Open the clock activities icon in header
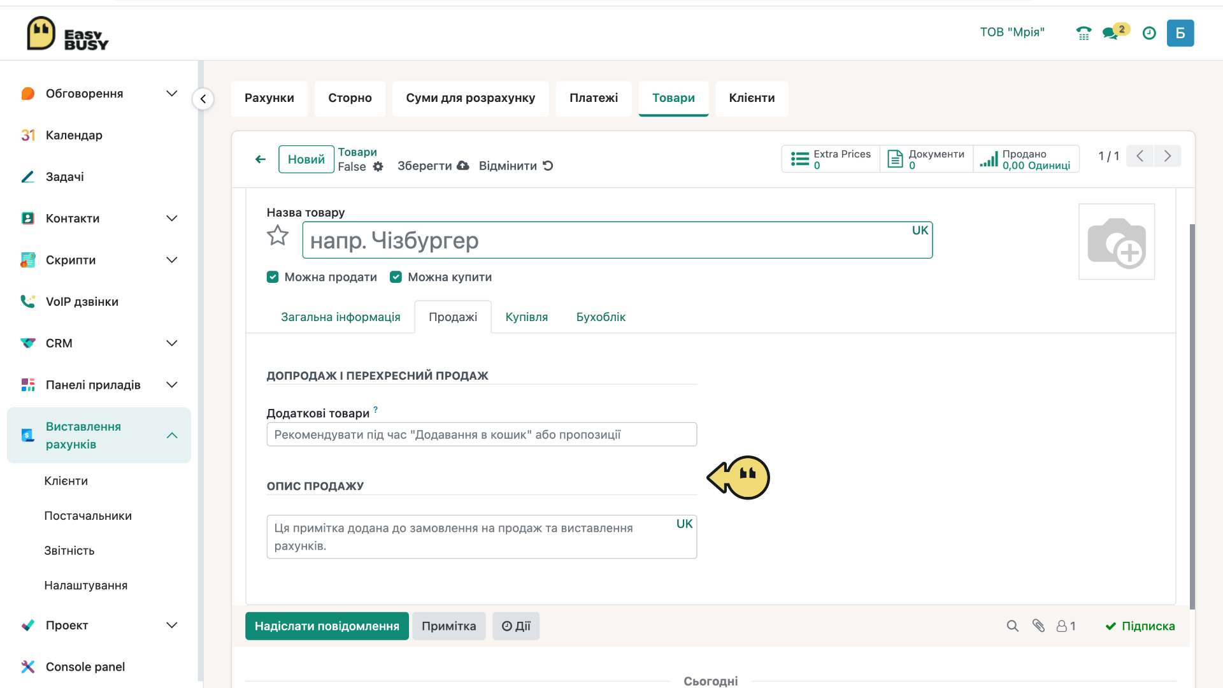Viewport: 1223px width, 688px height. click(1149, 33)
